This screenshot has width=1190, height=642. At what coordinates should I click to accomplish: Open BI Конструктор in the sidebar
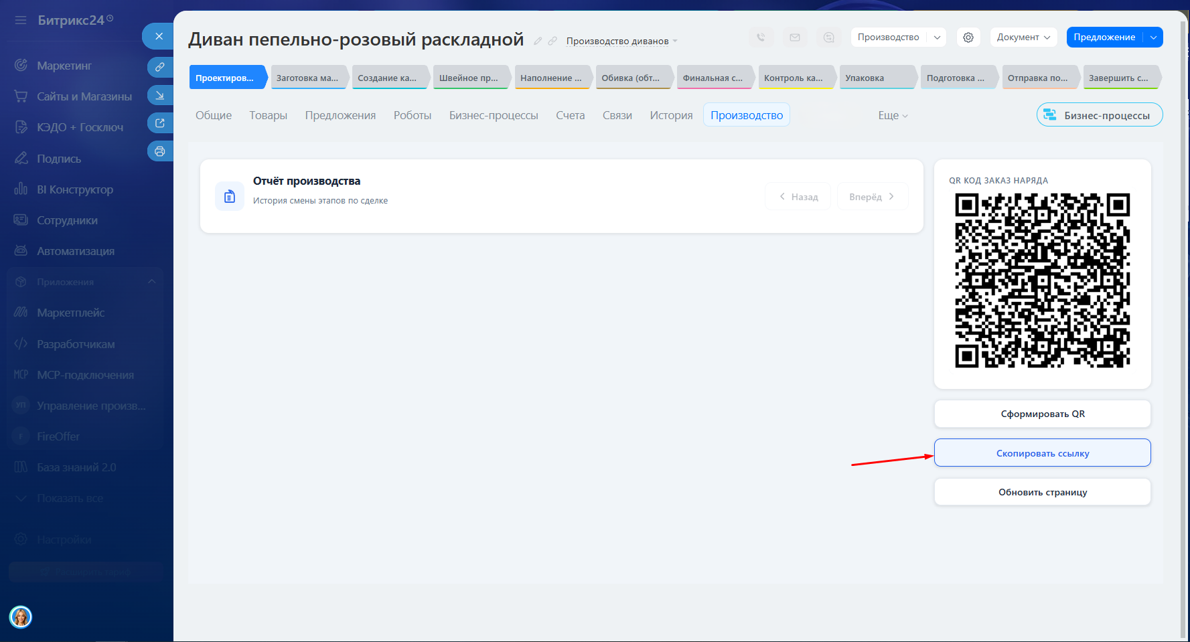pyautogui.click(x=75, y=189)
